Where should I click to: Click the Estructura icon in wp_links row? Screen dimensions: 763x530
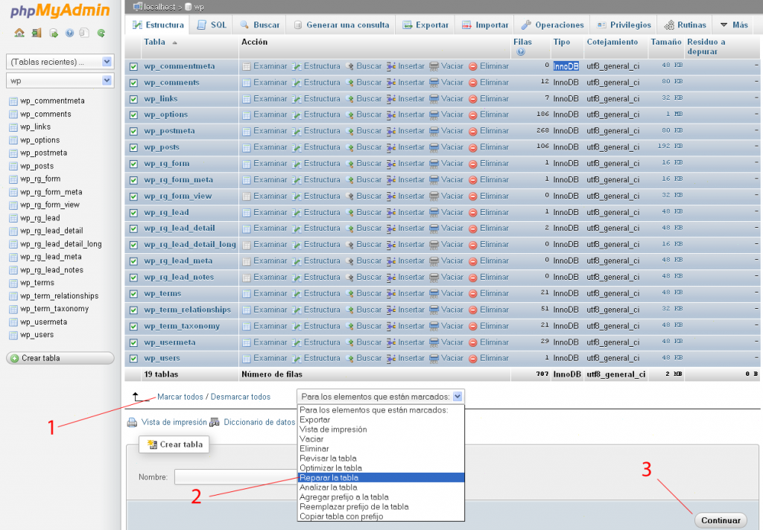[x=297, y=99]
